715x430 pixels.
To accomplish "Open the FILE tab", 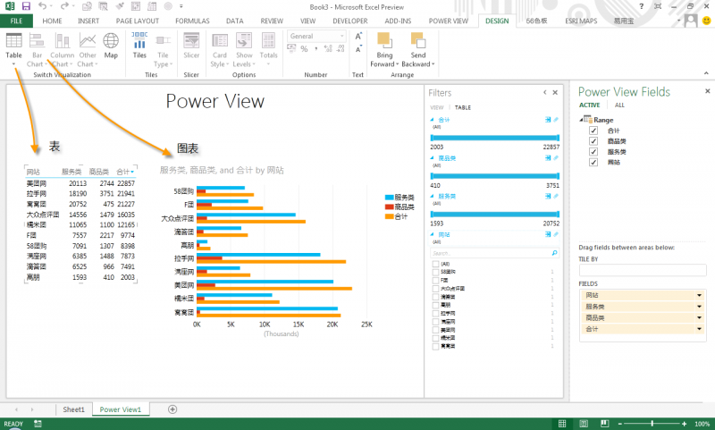I will click(16, 21).
